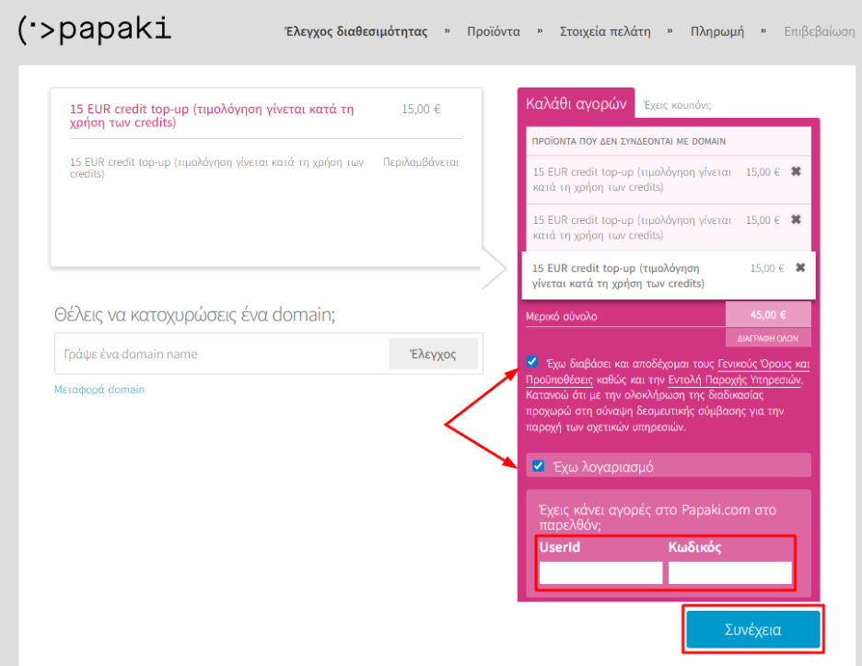Go to the Επιβεβαίωση step
This screenshot has height=666, width=862.
tap(819, 32)
